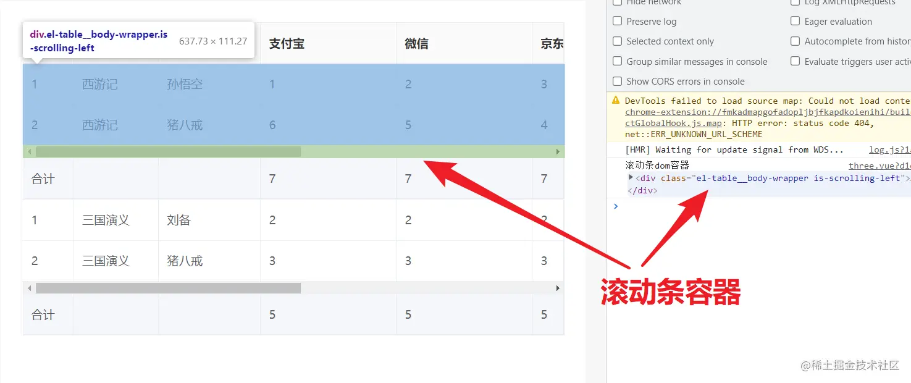Click 支付宝 value 3 in 三国演义 猪八戒 row
This screenshot has width=911, height=383.
(x=272, y=261)
